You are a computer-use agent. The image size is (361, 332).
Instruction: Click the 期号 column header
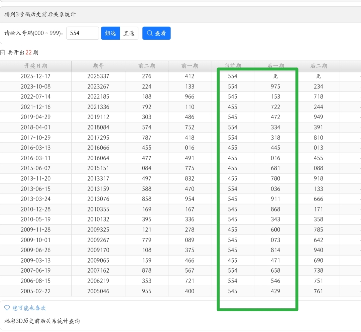98,66
